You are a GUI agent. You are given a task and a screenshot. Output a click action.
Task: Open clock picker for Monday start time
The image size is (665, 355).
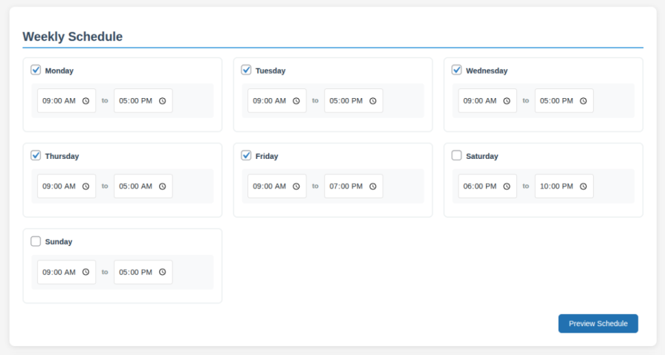(x=85, y=101)
